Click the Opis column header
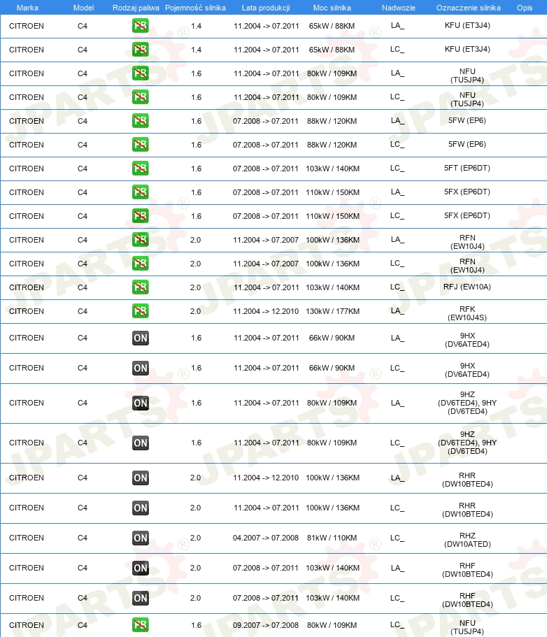Viewport: 547px width, 637px height. (x=525, y=8)
